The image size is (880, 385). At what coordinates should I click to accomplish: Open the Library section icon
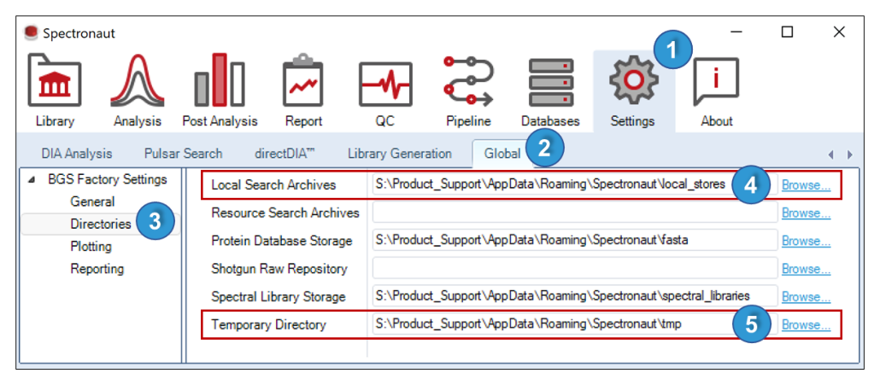pyautogui.click(x=55, y=80)
